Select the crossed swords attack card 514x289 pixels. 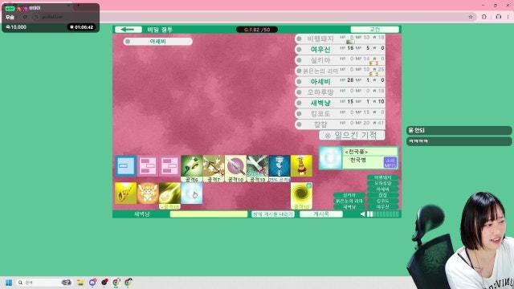pyautogui.click(x=257, y=169)
